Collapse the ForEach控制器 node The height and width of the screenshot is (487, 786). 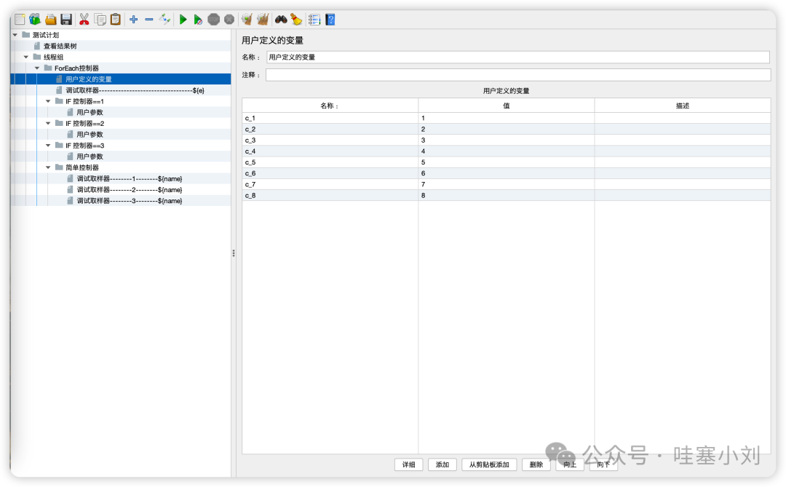(x=37, y=68)
